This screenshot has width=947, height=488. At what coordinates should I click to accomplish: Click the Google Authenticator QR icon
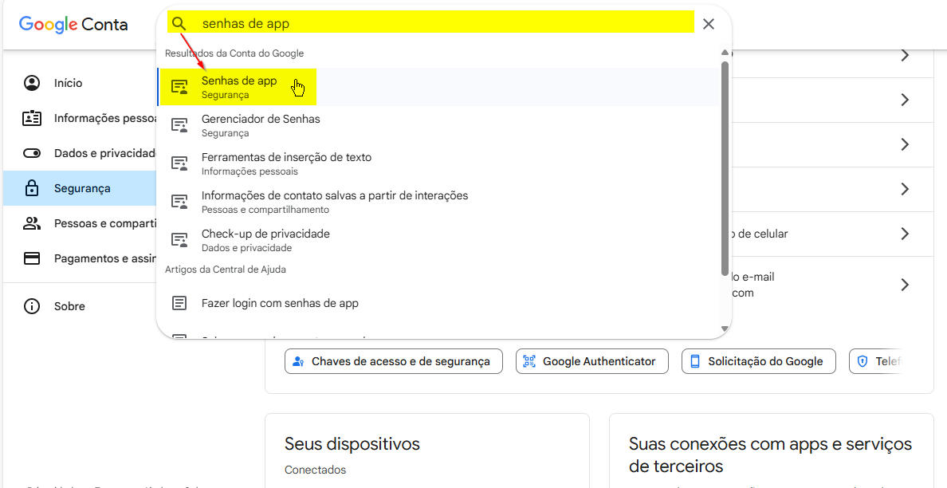[x=529, y=361]
